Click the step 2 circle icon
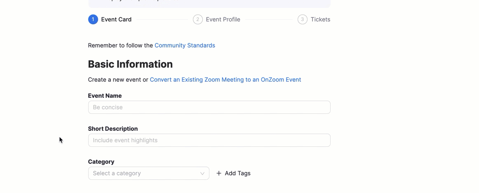The image size is (479, 193). pos(198,19)
